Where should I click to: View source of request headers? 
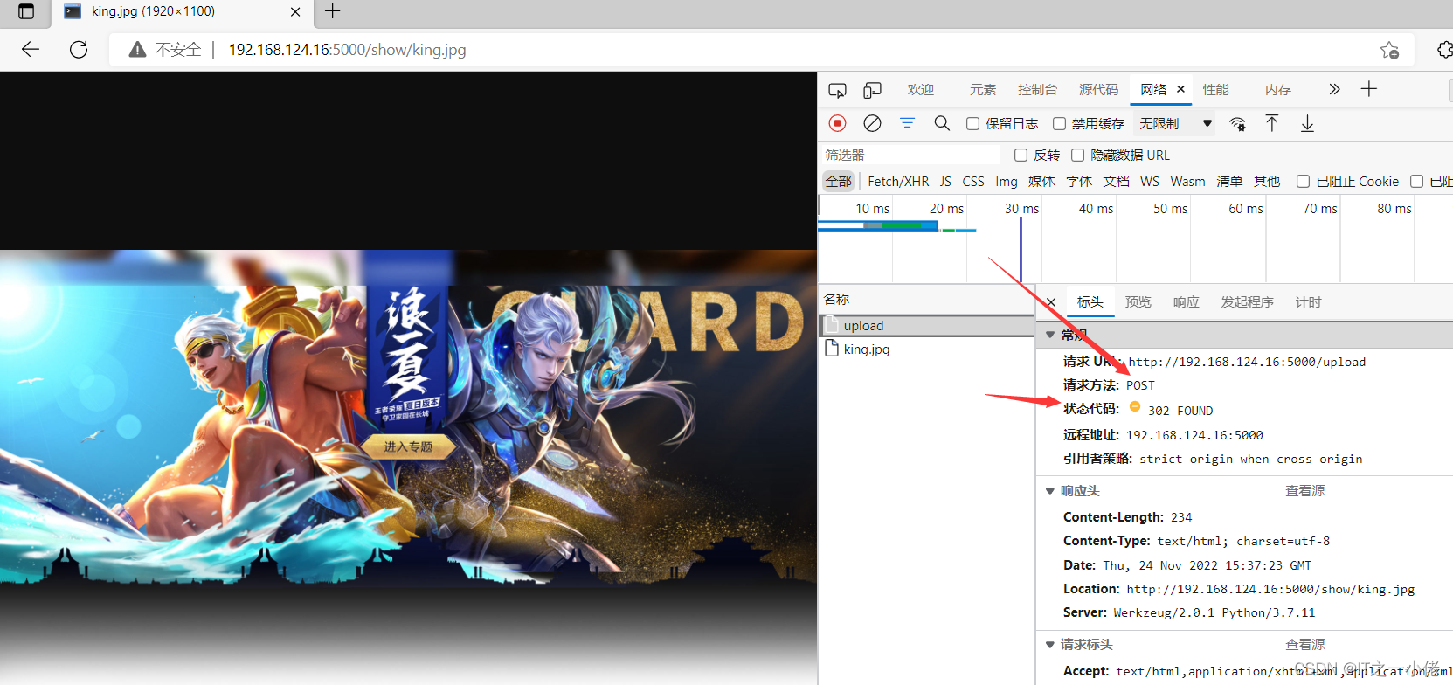(x=1305, y=645)
